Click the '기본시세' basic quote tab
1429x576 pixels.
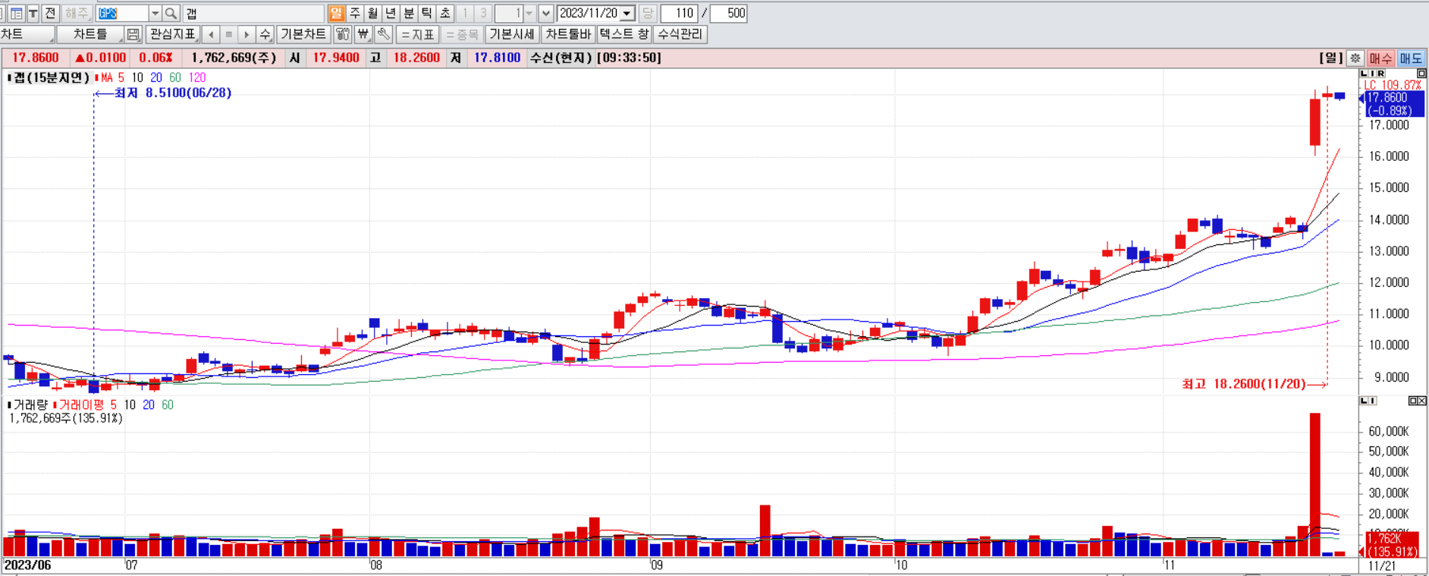512,34
